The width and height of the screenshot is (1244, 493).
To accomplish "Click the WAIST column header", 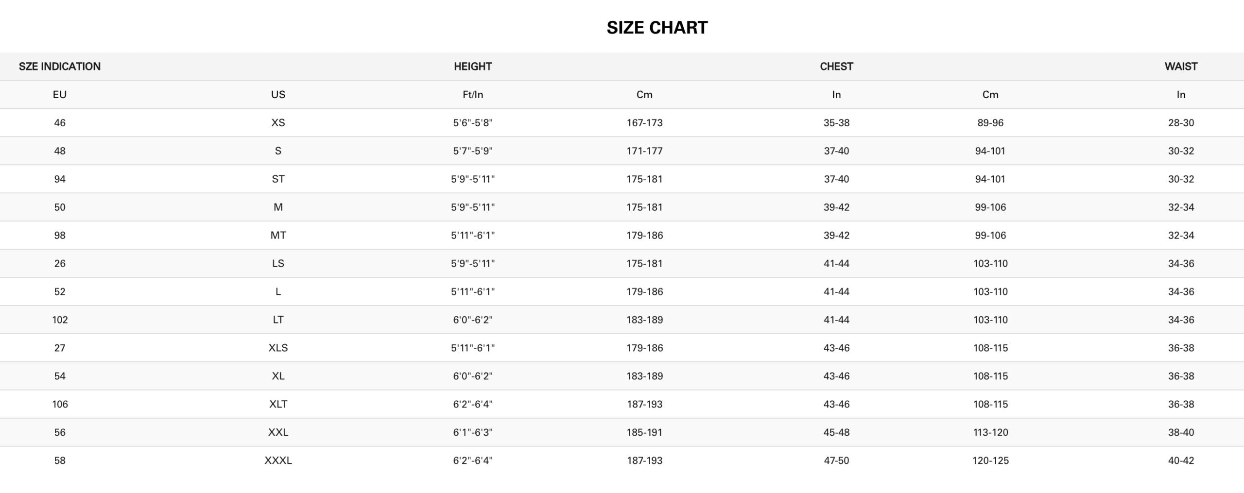I will point(1181,67).
